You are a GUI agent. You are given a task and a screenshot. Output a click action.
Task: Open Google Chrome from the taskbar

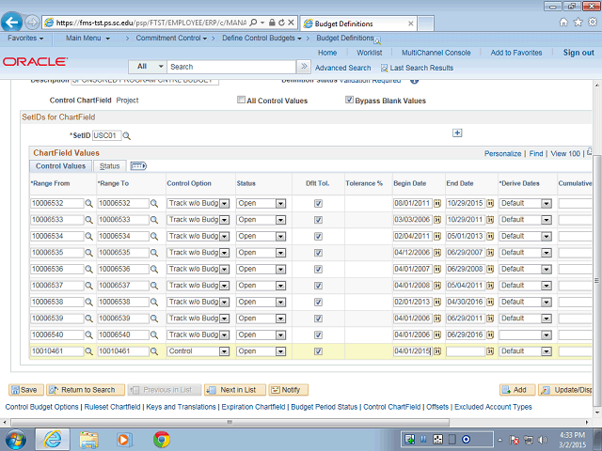coord(161,439)
